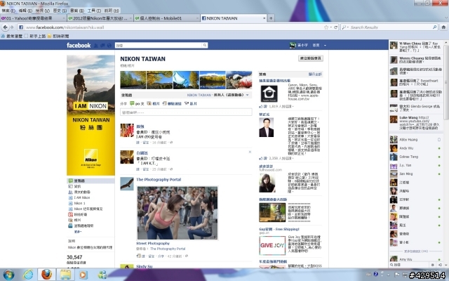
Task: Click The Photography Portal link
Action: 159,180
